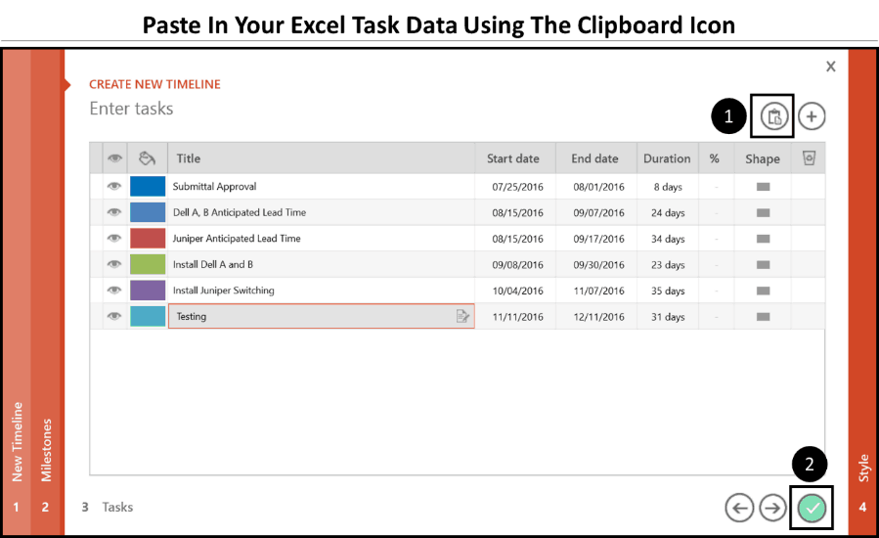Change the purple swatch of Install Juniper Switching
This screenshot has width=879, height=538.
pyautogui.click(x=148, y=291)
